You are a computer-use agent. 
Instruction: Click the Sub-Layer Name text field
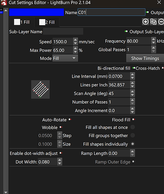coord(63,31)
